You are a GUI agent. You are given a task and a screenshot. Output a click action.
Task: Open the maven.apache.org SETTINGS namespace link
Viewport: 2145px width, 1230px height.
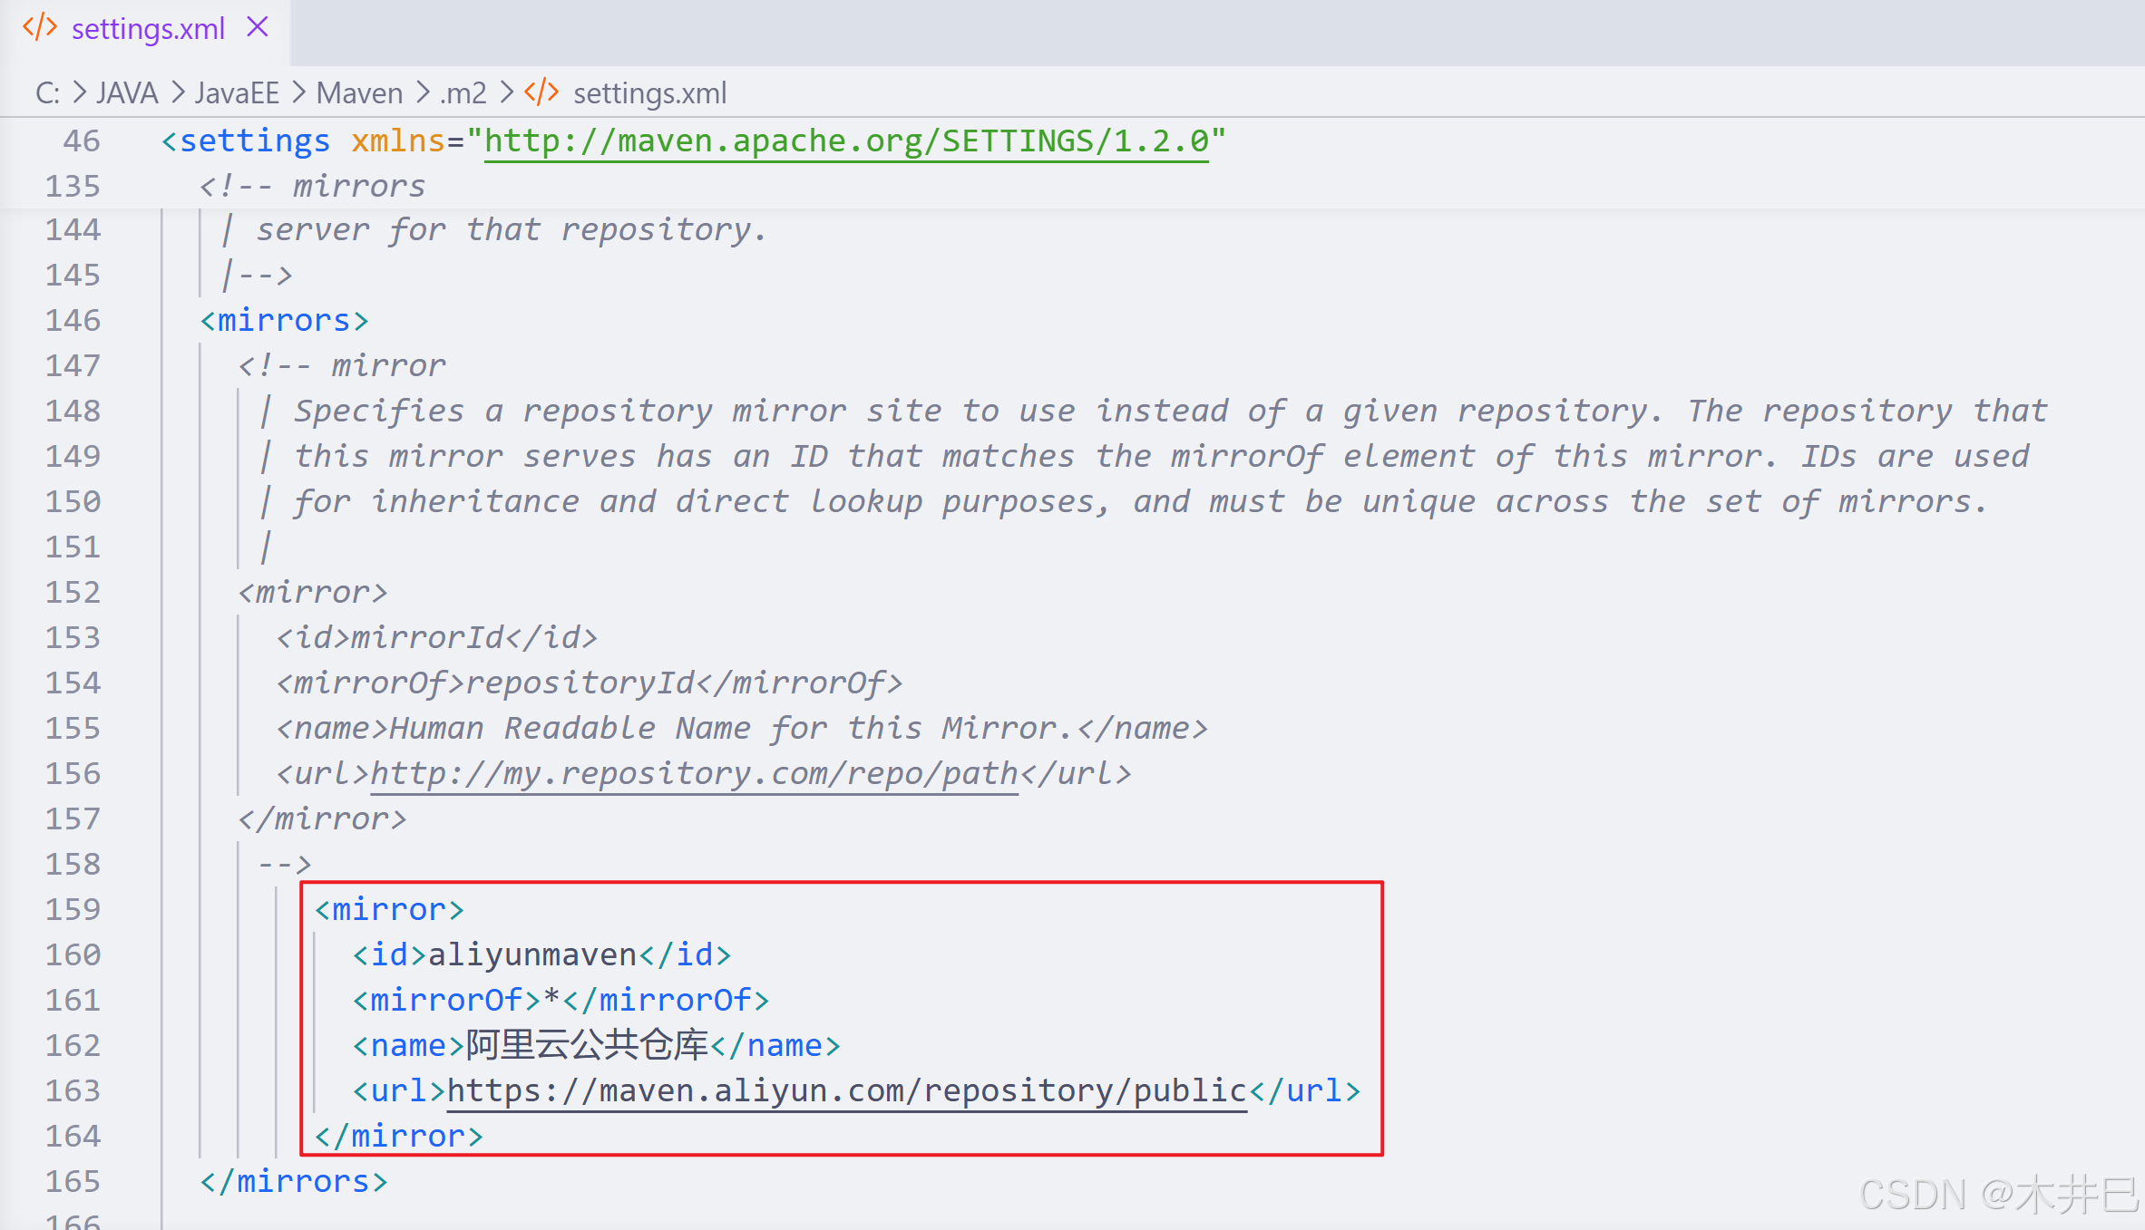[x=845, y=141]
